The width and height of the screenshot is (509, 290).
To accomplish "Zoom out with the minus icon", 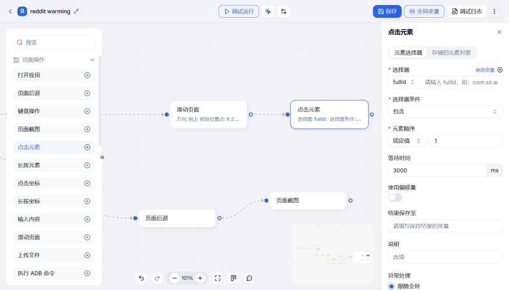I will [x=174, y=278].
